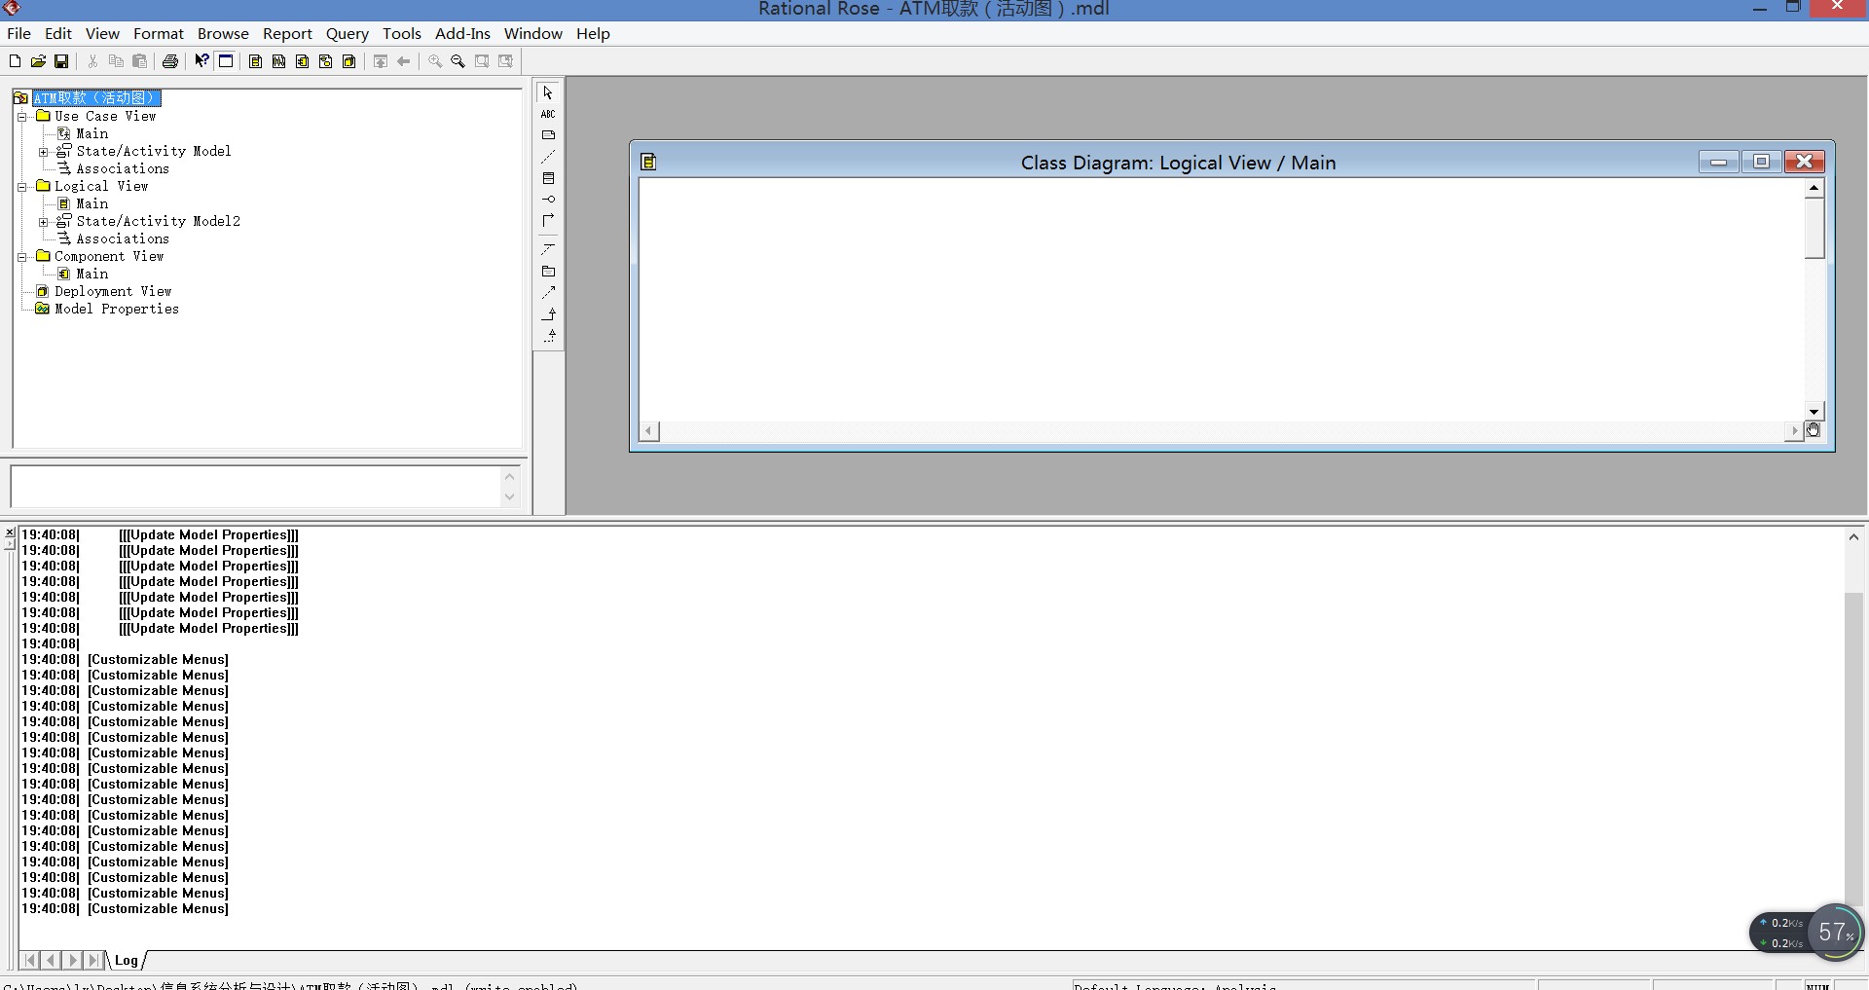
Task: Select Main under Use Case View
Action: (x=92, y=133)
